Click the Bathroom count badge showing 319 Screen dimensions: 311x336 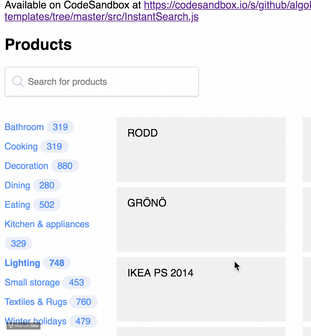(x=61, y=127)
